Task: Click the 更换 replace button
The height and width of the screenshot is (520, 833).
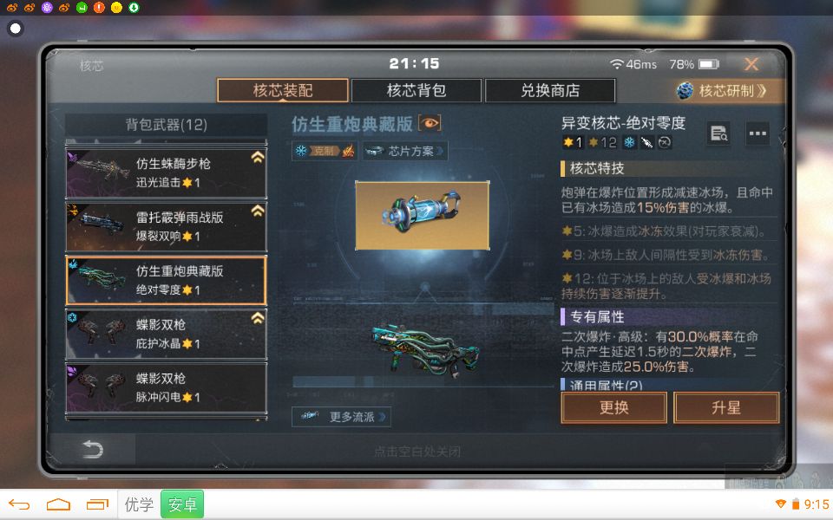Action: pyautogui.click(x=614, y=407)
